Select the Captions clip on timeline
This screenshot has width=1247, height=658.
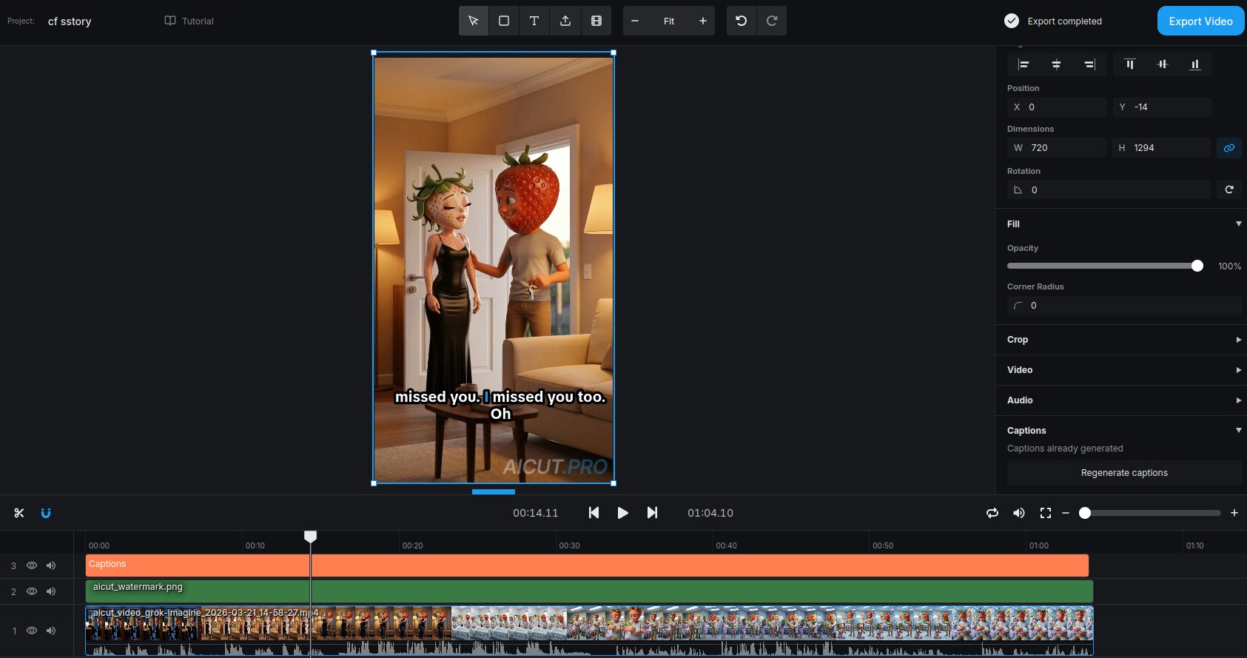[587, 565]
